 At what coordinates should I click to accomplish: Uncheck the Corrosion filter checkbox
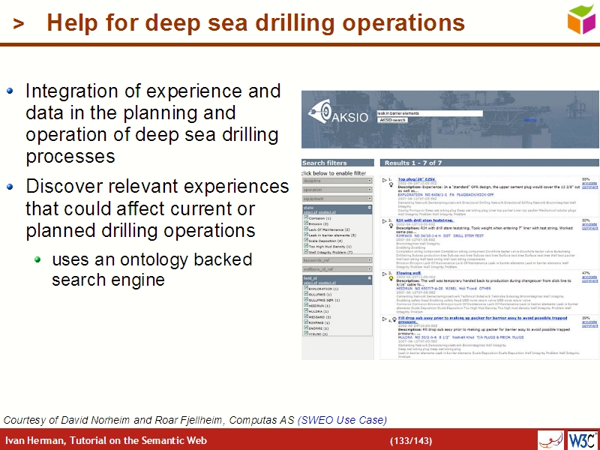point(305,217)
